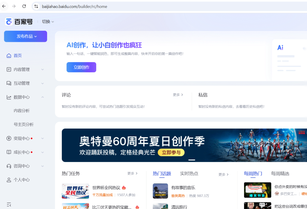Click the 内容管理 document icon

click(x=9, y=70)
